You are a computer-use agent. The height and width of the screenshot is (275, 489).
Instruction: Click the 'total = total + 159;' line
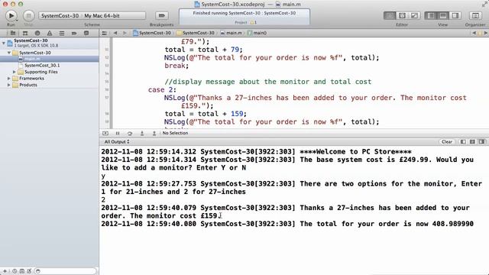coord(206,114)
